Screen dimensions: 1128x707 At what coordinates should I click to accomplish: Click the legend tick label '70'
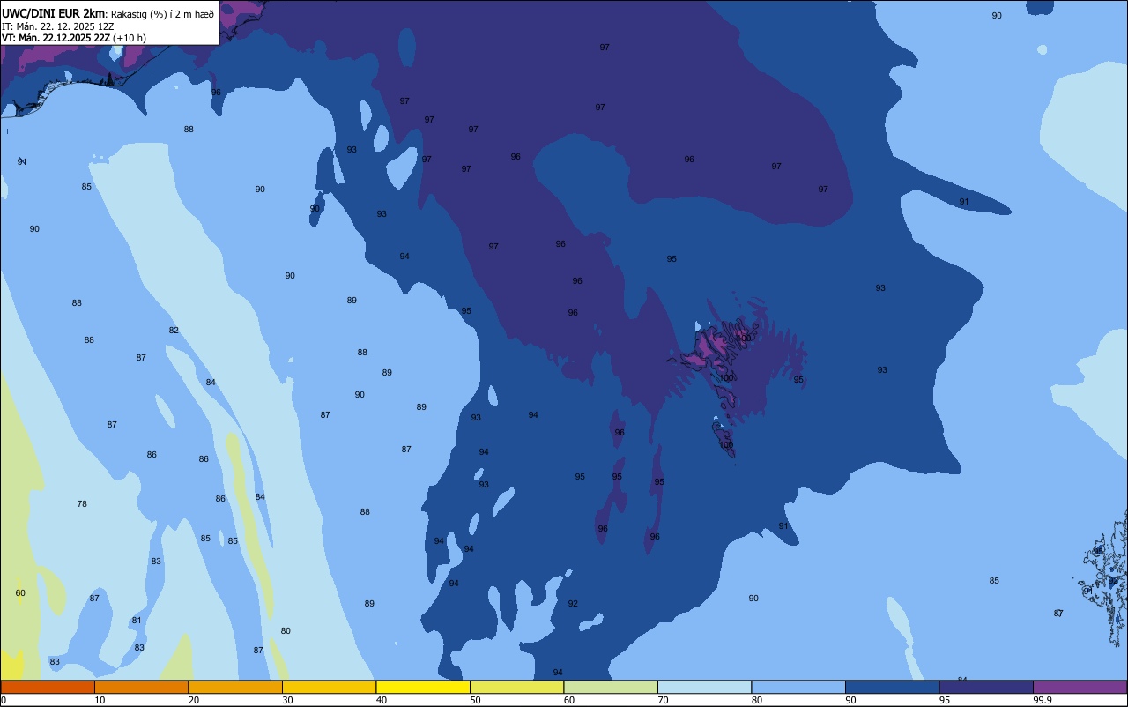click(663, 700)
